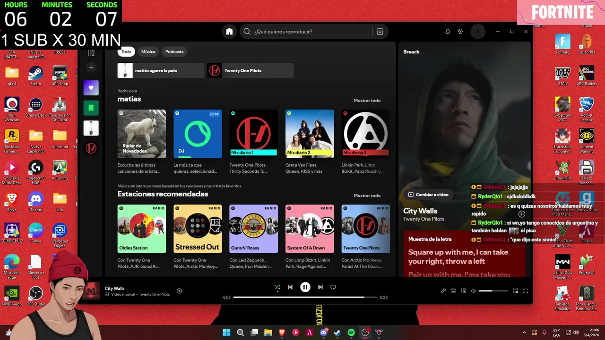Pause the current song

pos(305,287)
